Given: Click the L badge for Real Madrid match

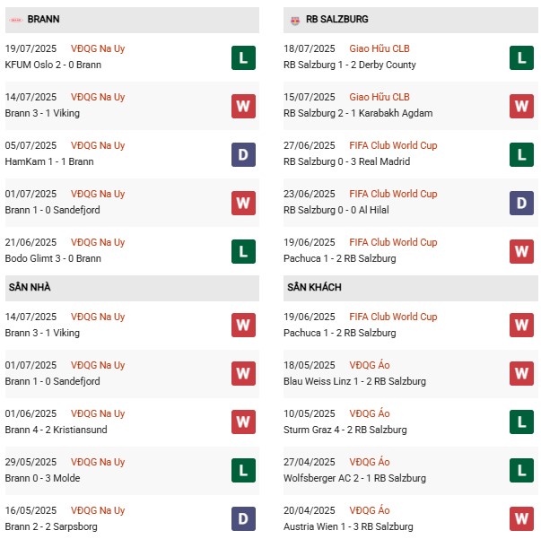Looking at the screenshot, I should pos(521,154).
